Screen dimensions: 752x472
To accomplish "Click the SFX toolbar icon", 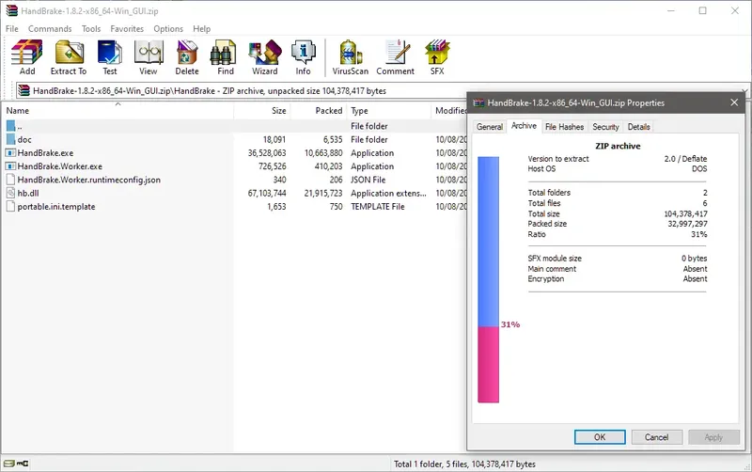I will 437,53.
